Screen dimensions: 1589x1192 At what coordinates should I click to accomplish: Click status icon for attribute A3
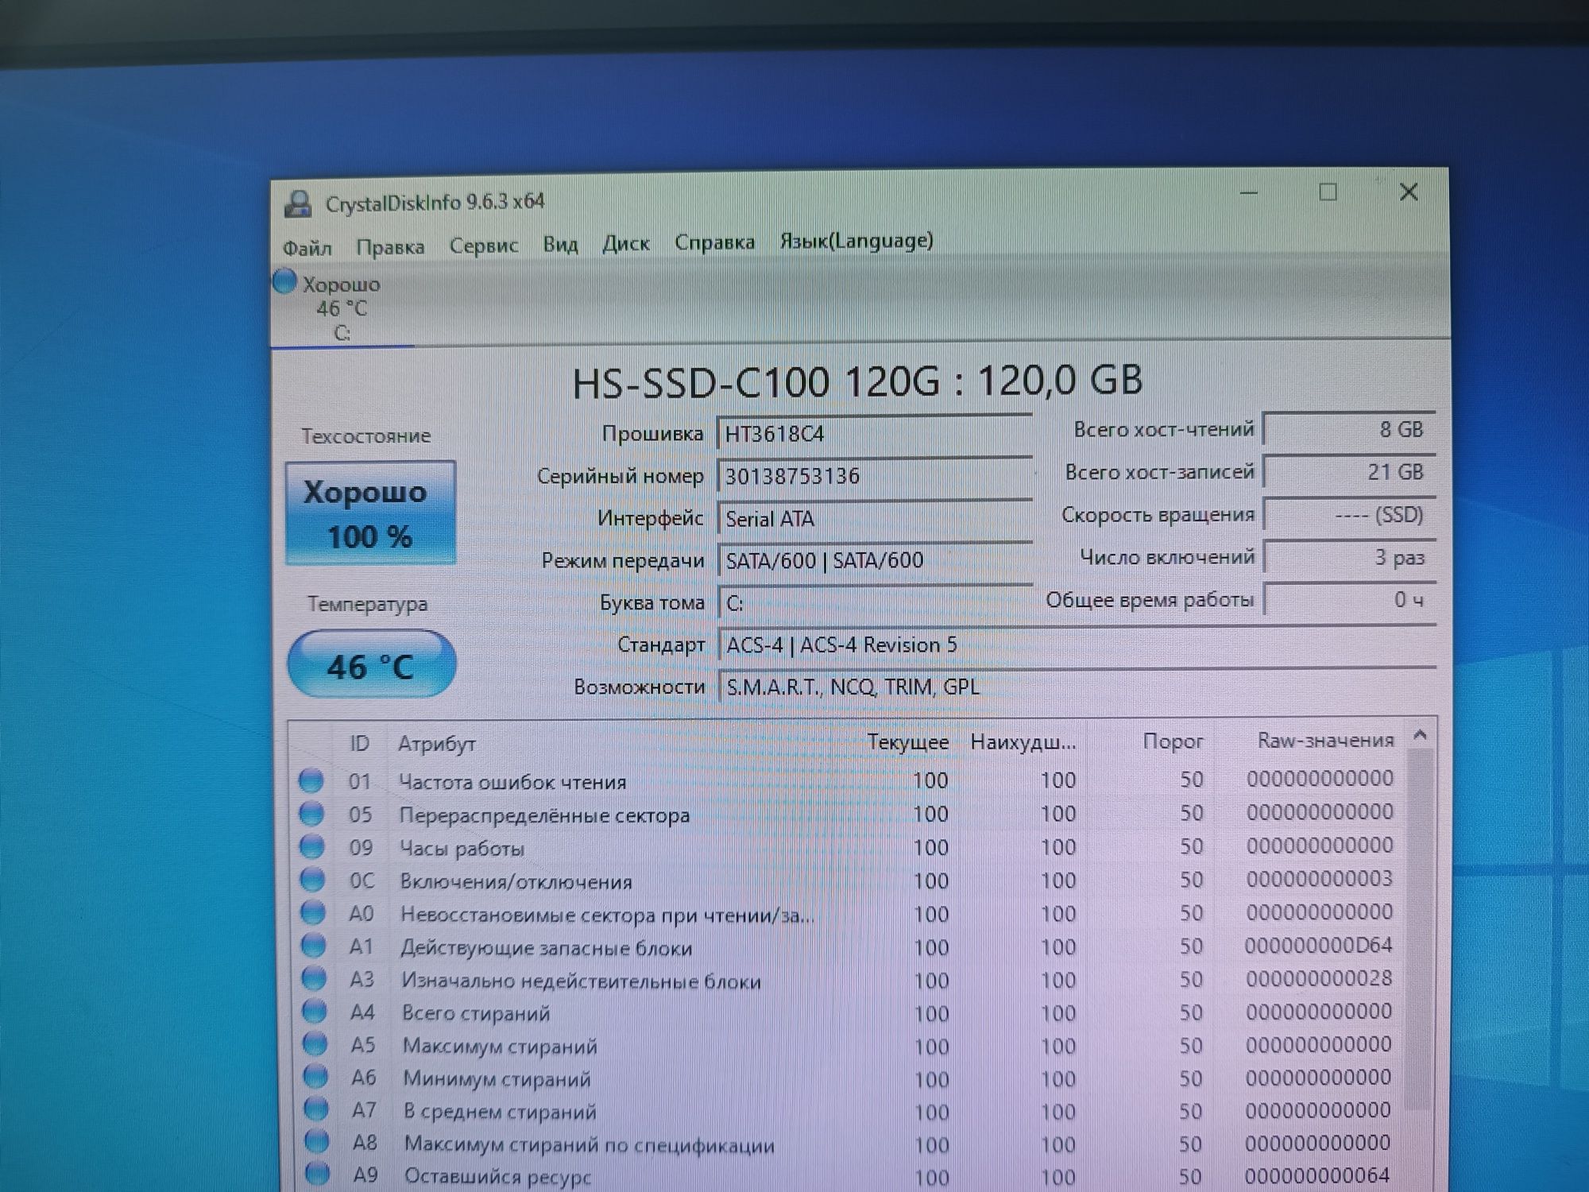[x=315, y=978]
